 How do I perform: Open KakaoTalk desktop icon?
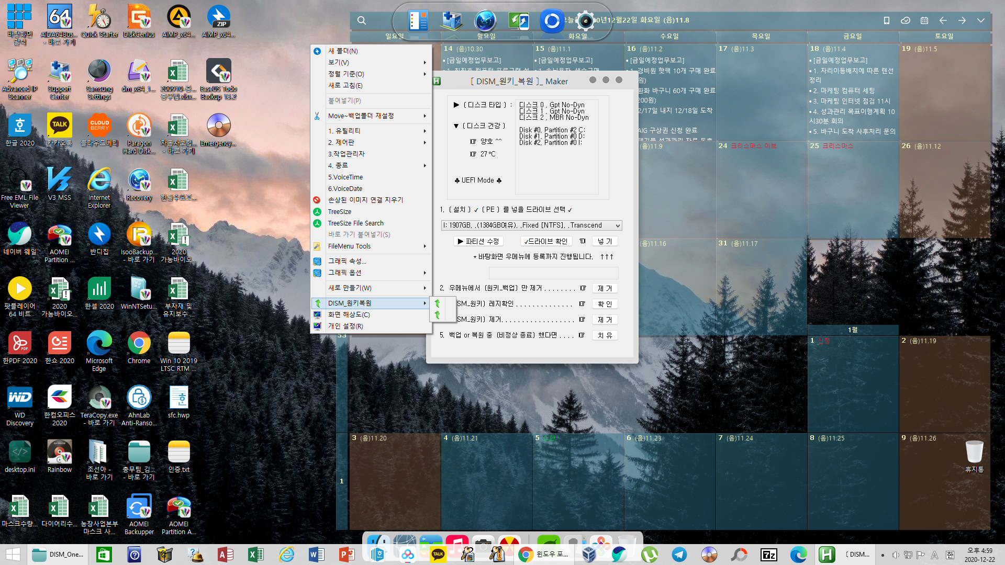tap(59, 130)
